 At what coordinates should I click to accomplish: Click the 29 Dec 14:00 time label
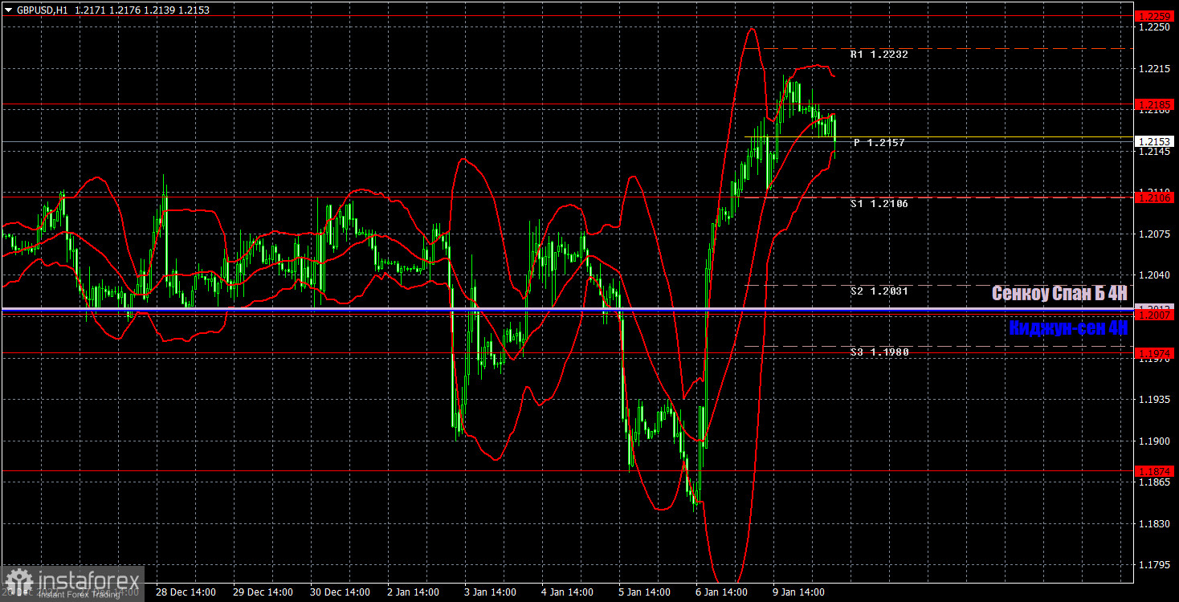point(264,592)
